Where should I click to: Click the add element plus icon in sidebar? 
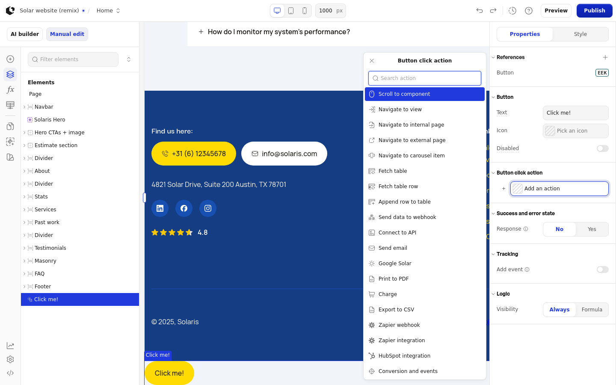coord(10,59)
